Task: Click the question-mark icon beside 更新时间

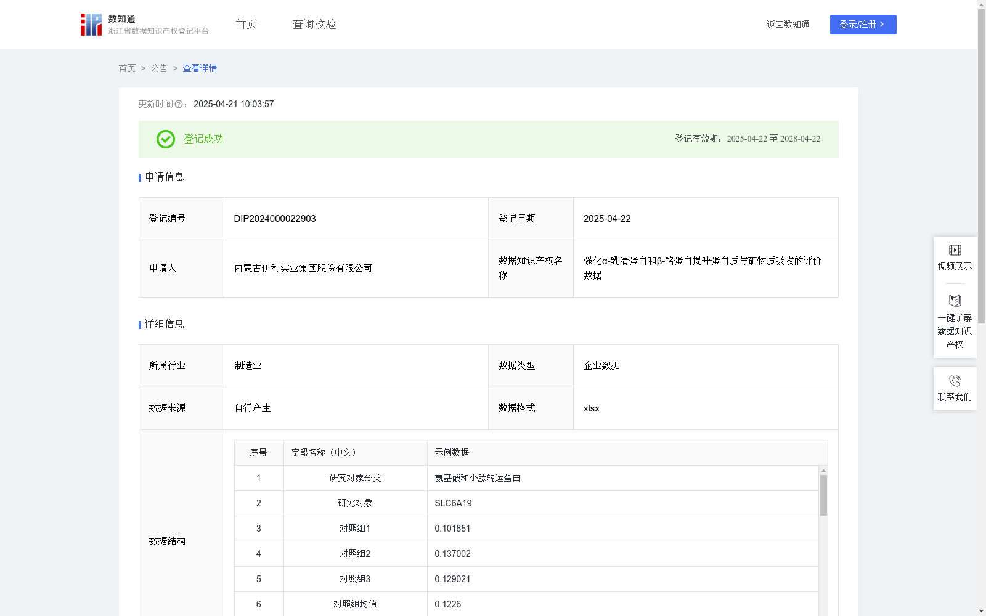Action: coord(179,105)
